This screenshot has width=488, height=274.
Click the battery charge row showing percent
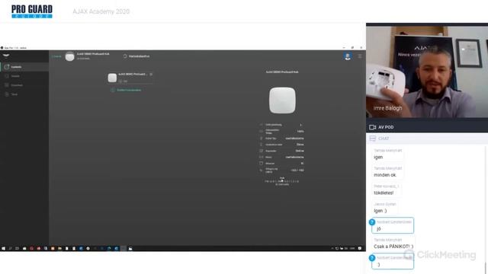282,132
